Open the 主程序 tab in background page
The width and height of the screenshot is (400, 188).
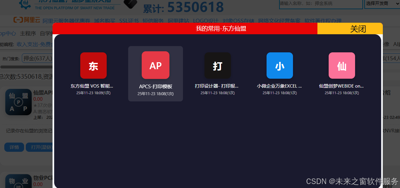click(x=28, y=33)
